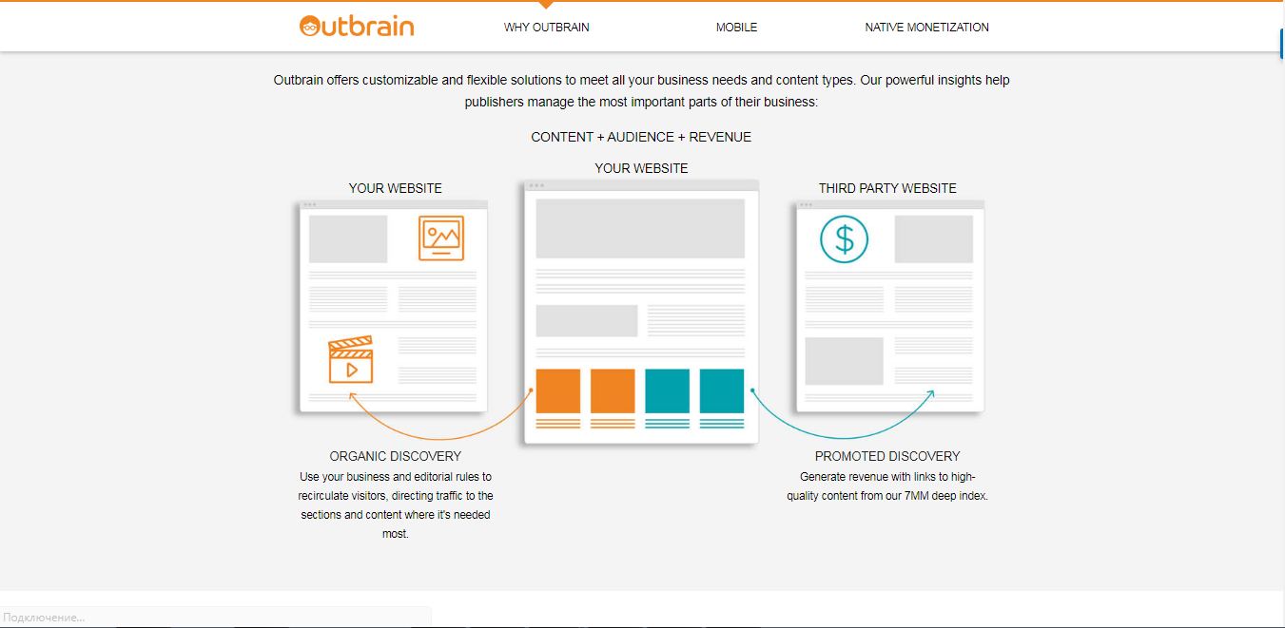Viewport: 1285px width, 628px height.
Task: Open the NATIVE MONETIZATION section
Action: (926, 28)
